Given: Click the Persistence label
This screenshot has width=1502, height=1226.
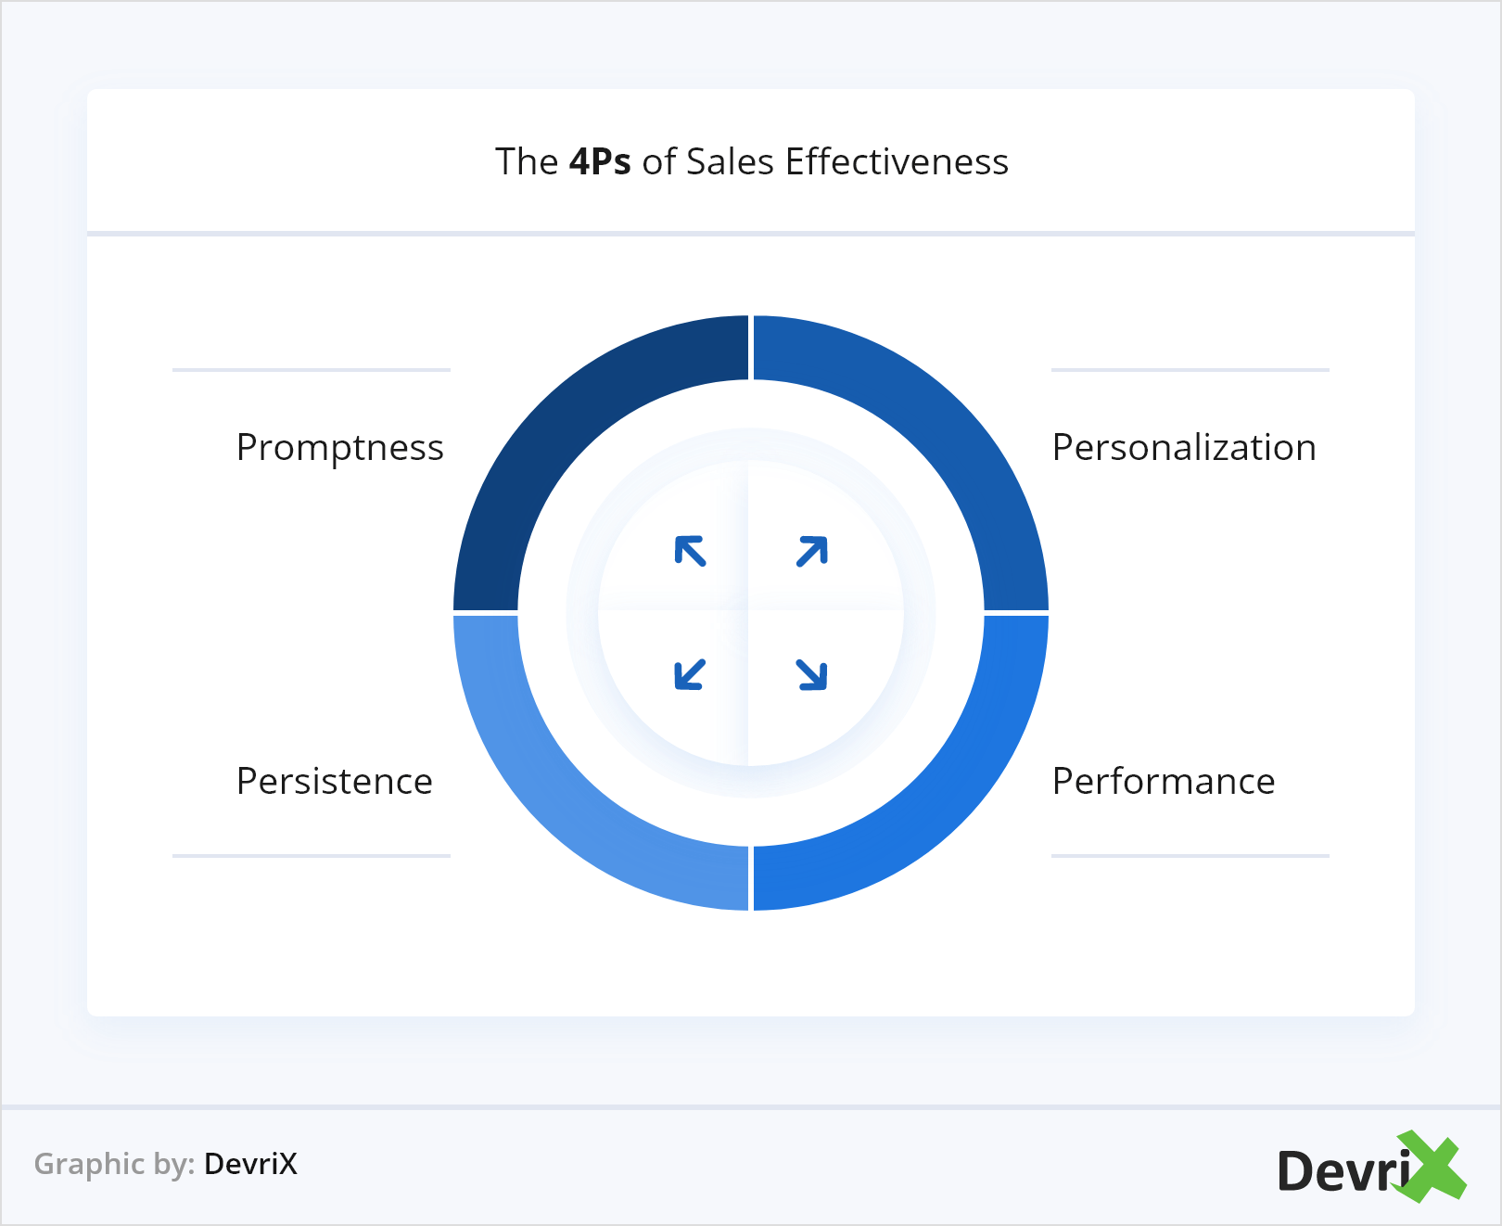Looking at the screenshot, I should click(335, 782).
